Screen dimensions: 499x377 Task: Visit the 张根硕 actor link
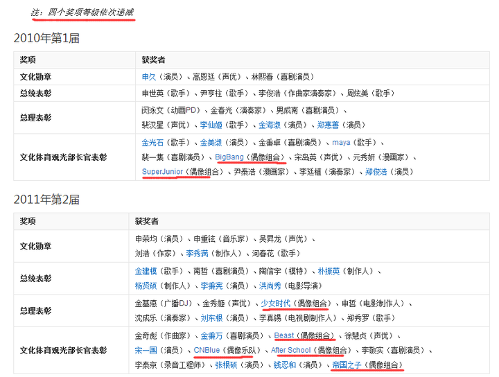(x=226, y=365)
